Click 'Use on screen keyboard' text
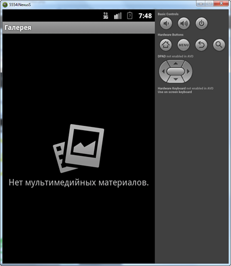 pyautogui.click(x=174, y=92)
